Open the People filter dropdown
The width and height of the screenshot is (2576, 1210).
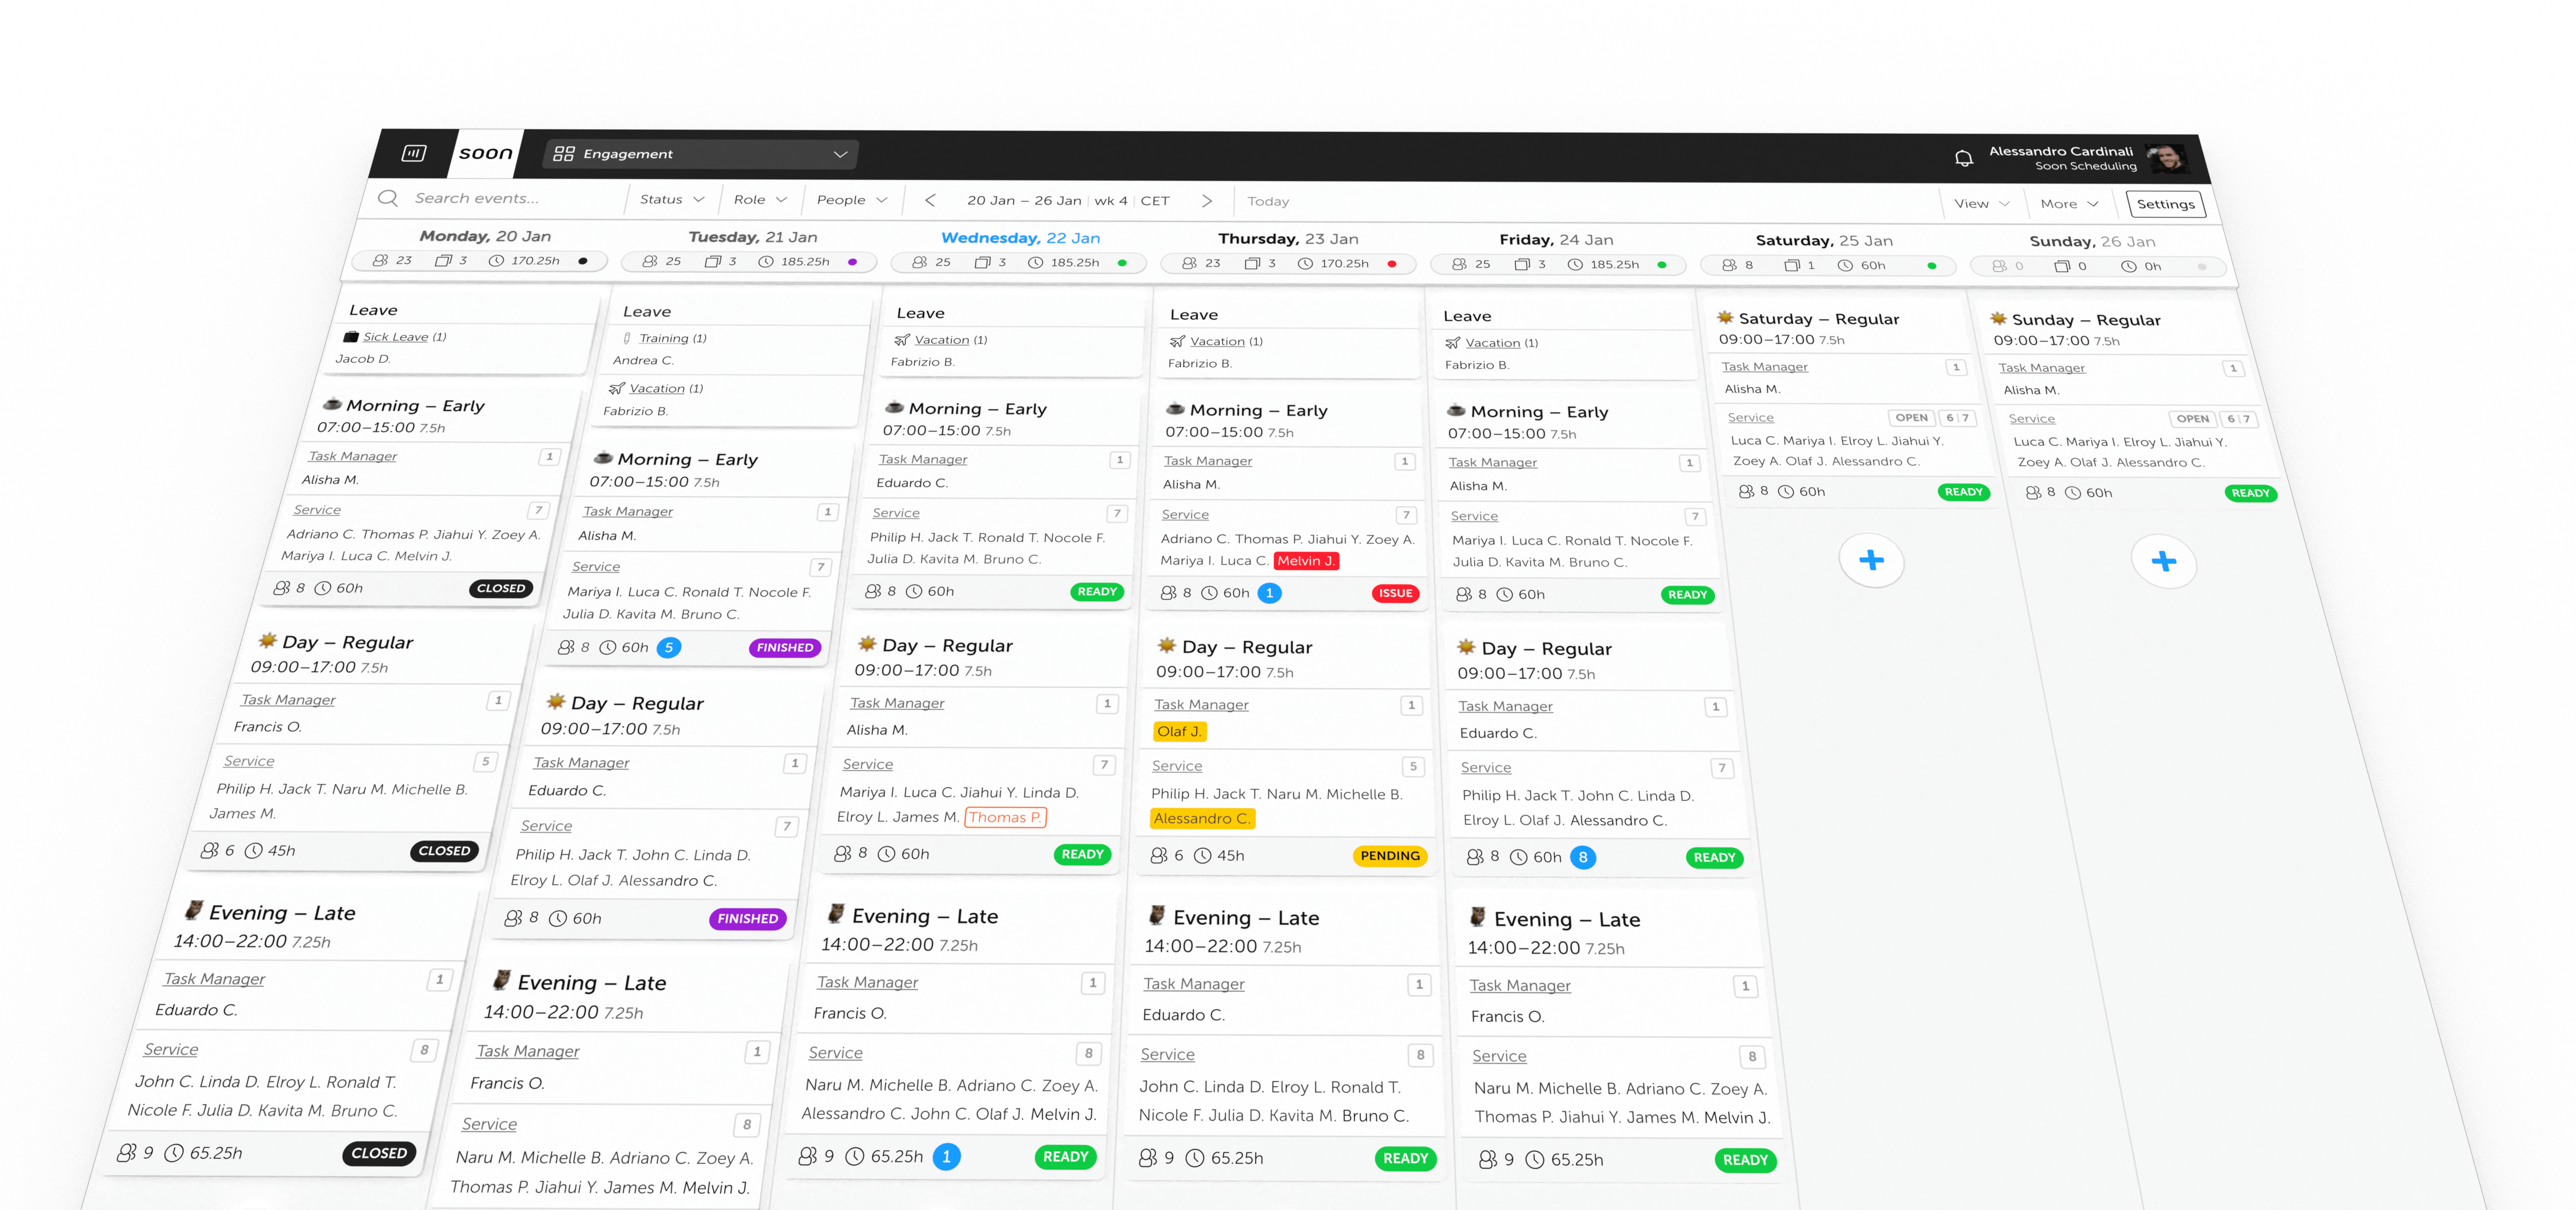[x=851, y=200]
